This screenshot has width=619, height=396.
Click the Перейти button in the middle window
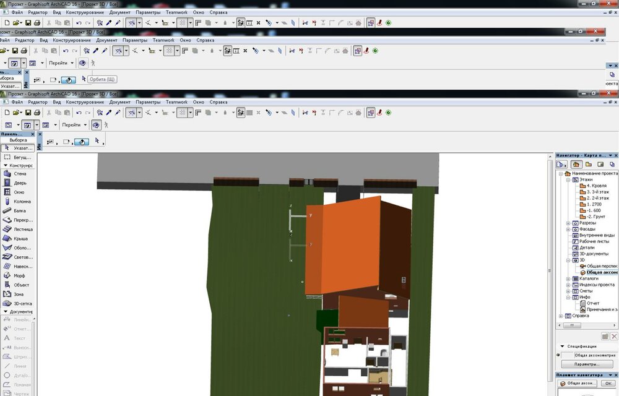pyautogui.click(x=58, y=63)
